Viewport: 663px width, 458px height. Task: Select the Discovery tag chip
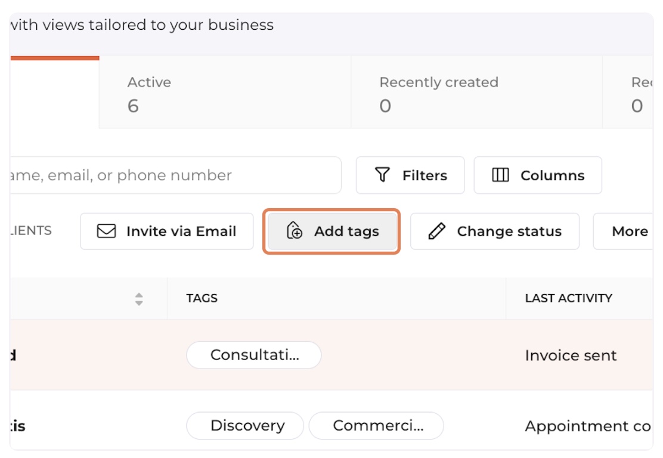[246, 426]
